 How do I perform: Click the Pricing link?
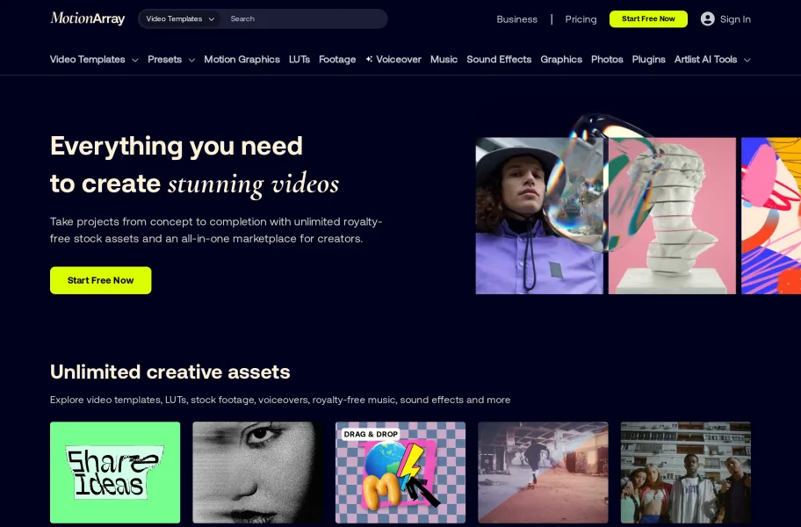click(x=581, y=19)
